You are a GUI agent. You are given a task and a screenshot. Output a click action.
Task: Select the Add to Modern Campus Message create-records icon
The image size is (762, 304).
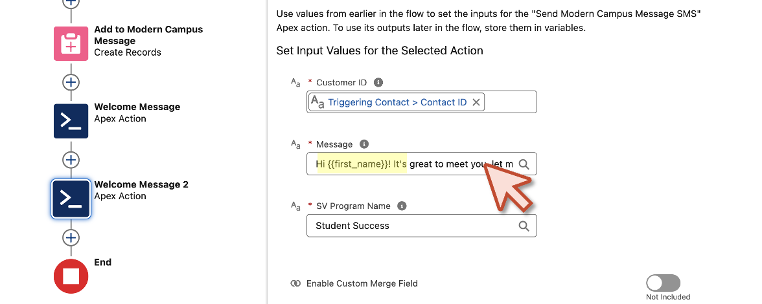(71, 43)
